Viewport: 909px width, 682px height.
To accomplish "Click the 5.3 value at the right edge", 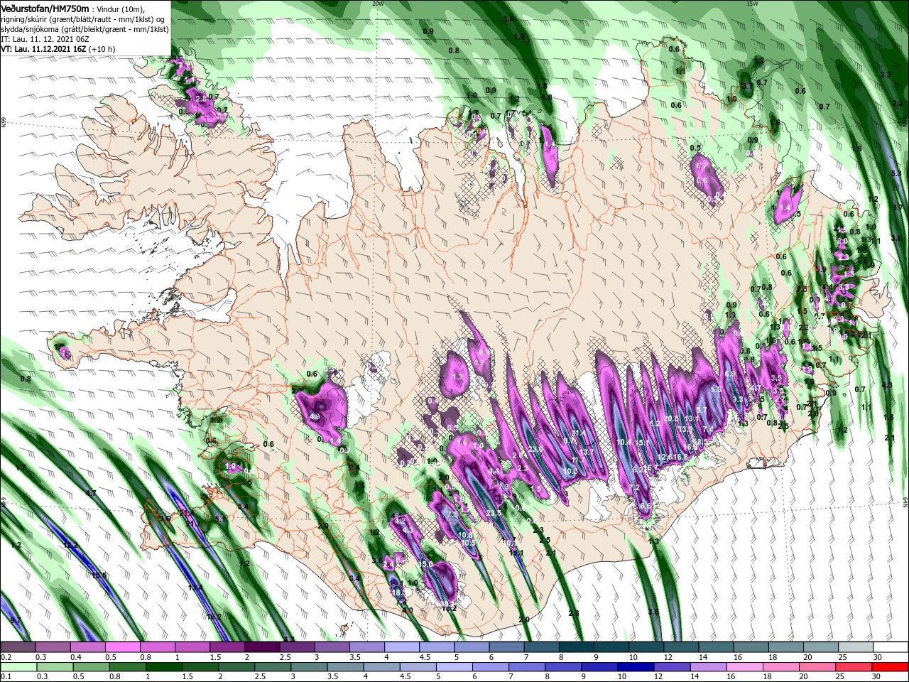I will pos(896,173).
